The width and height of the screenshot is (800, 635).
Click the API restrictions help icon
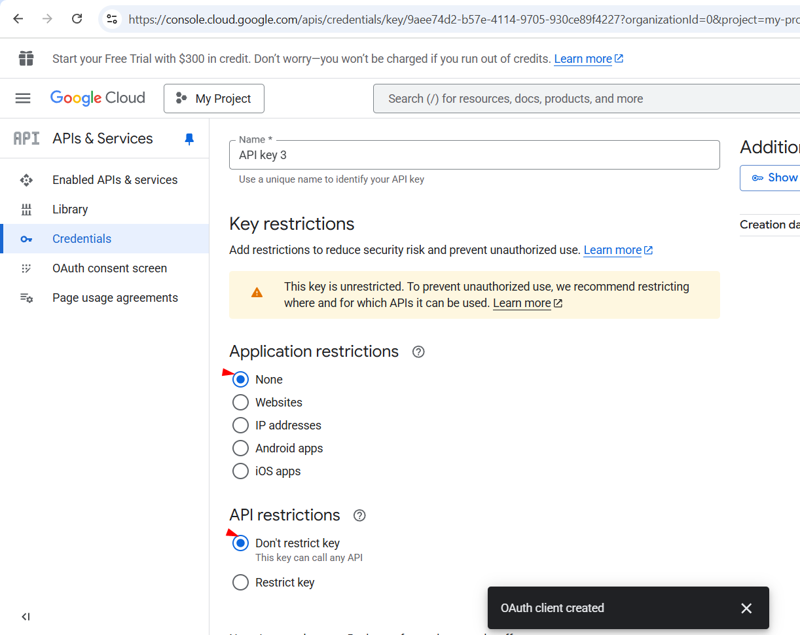point(359,516)
